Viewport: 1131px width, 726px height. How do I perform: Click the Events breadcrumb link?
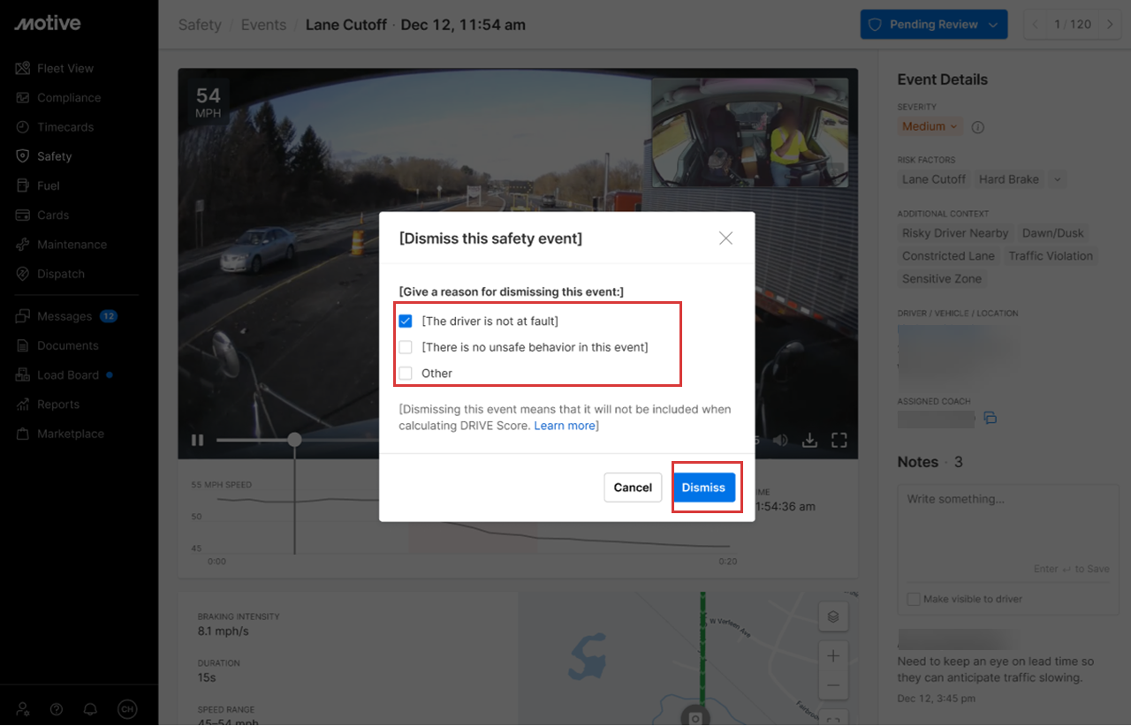coord(263,25)
